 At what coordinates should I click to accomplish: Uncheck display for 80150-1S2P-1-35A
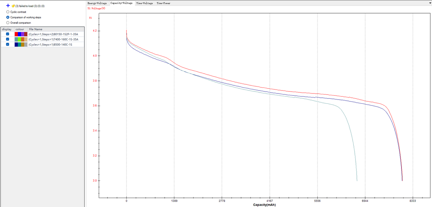click(7, 34)
